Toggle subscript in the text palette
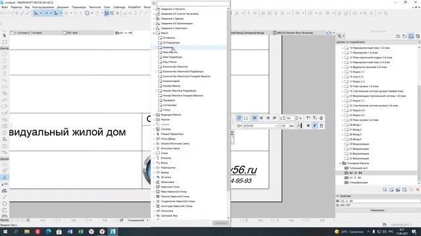Screen dimensions: 421x236 314,118
